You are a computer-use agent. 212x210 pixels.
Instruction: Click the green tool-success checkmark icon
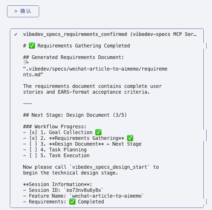[16, 34]
